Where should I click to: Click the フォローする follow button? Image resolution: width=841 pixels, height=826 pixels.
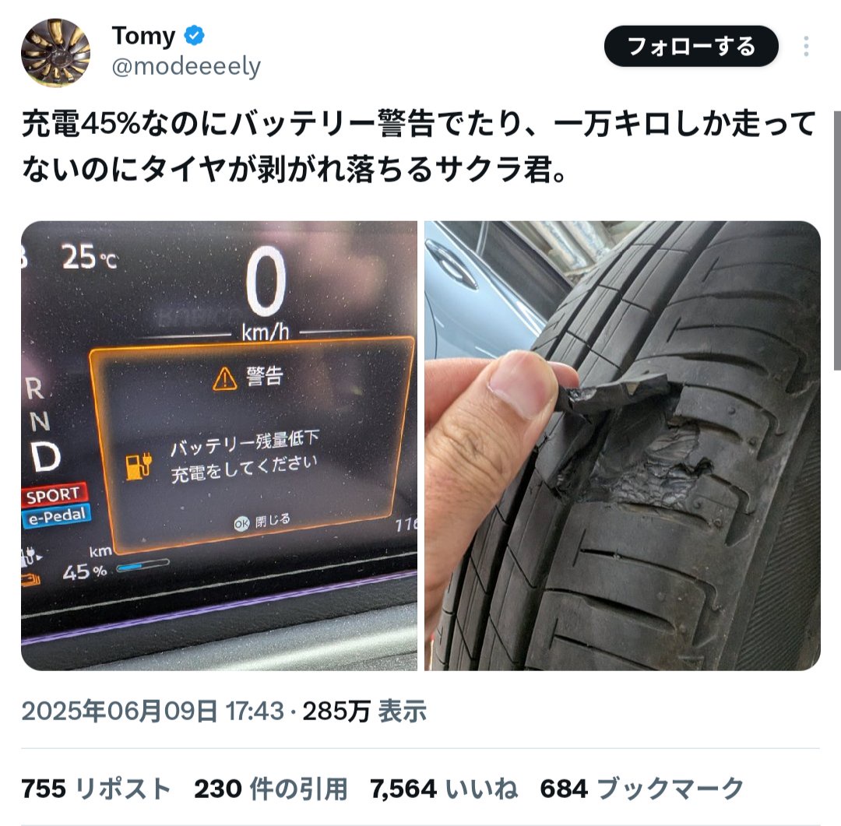coord(691,46)
